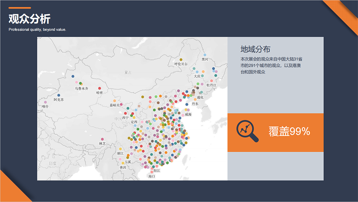Click the 哈密 city label
The width and height of the screenshot is (358, 202).
coord(99,92)
